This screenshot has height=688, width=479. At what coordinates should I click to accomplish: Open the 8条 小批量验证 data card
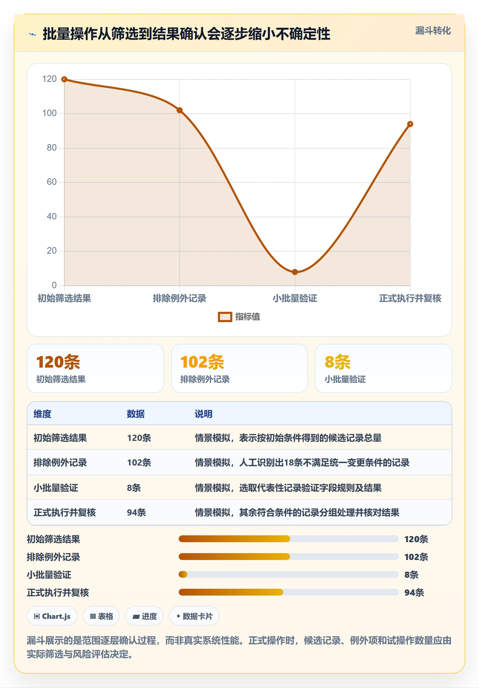[x=384, y=368]
